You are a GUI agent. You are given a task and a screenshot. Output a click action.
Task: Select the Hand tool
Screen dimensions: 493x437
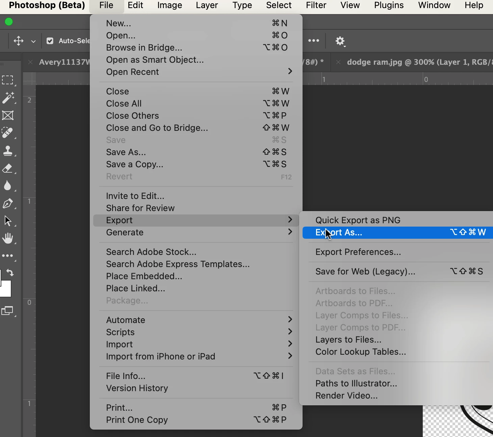(x=8, y=238)
